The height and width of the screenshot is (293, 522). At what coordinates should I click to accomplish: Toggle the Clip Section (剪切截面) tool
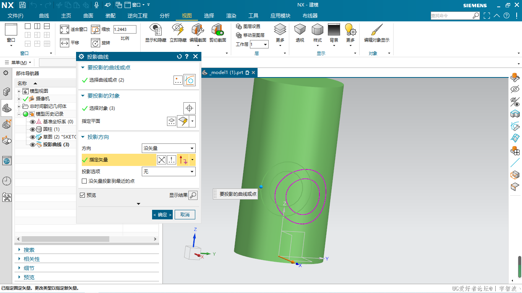[218, 29]
